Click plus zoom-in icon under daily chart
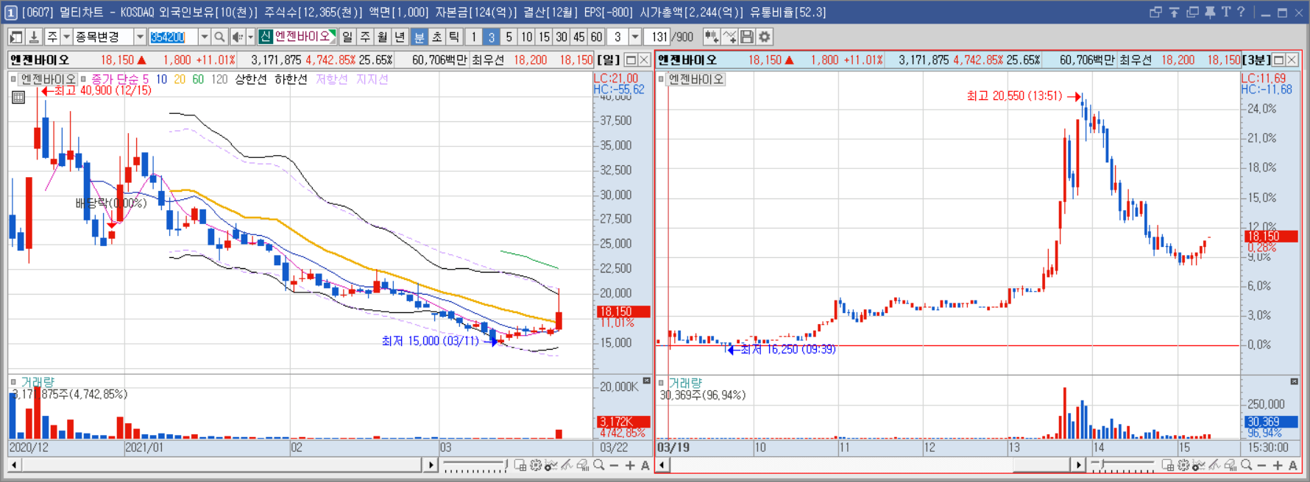The image size is (1310, 482). (630, 465)
